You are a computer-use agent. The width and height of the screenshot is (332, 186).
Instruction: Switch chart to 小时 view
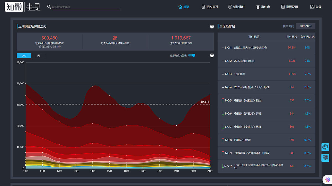click(24, 56)
